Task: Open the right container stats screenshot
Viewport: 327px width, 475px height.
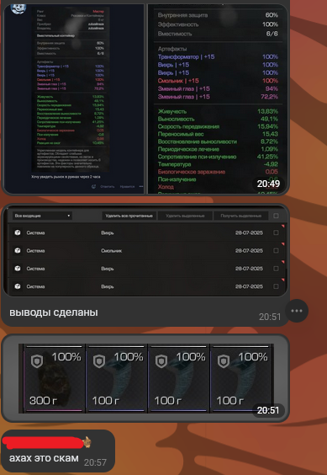Action: (217, 99)
